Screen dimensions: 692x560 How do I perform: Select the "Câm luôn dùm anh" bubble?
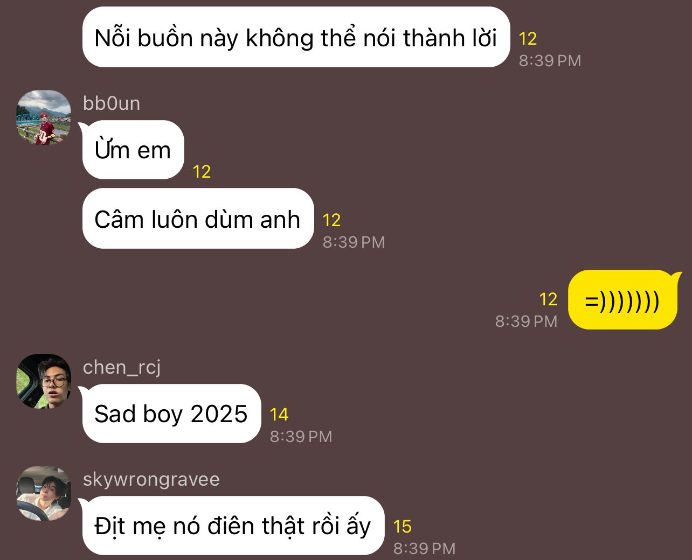point(198,219)
